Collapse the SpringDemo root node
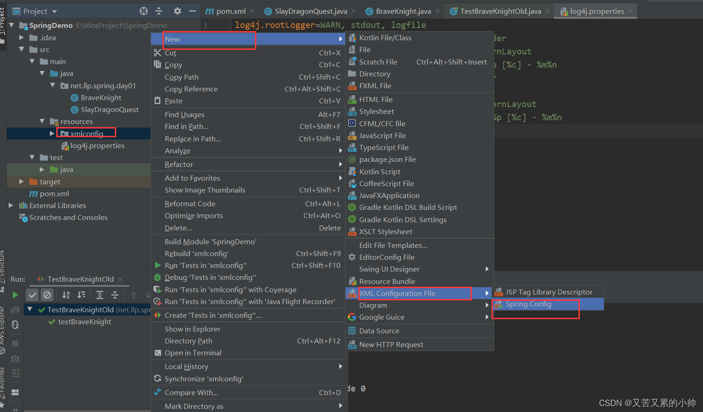Screen dimensions: 703x412 coord(11,25)
